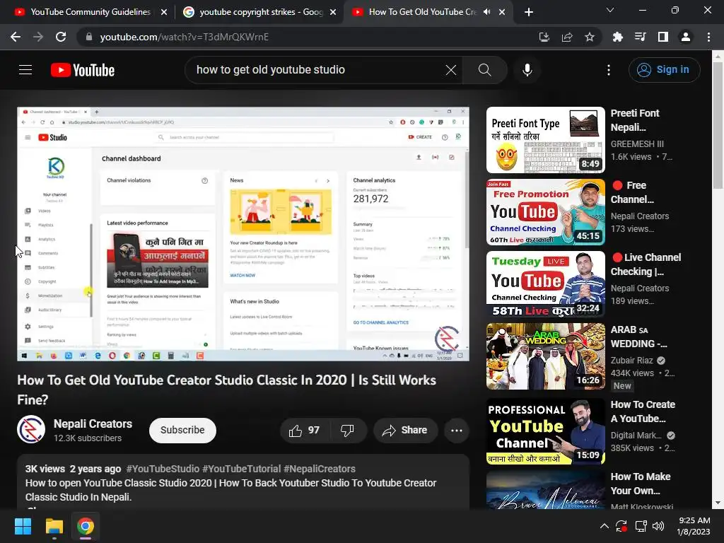Reload the current page
The height and width of the screenshot is (543, 724).
click(x=61, y=37)
